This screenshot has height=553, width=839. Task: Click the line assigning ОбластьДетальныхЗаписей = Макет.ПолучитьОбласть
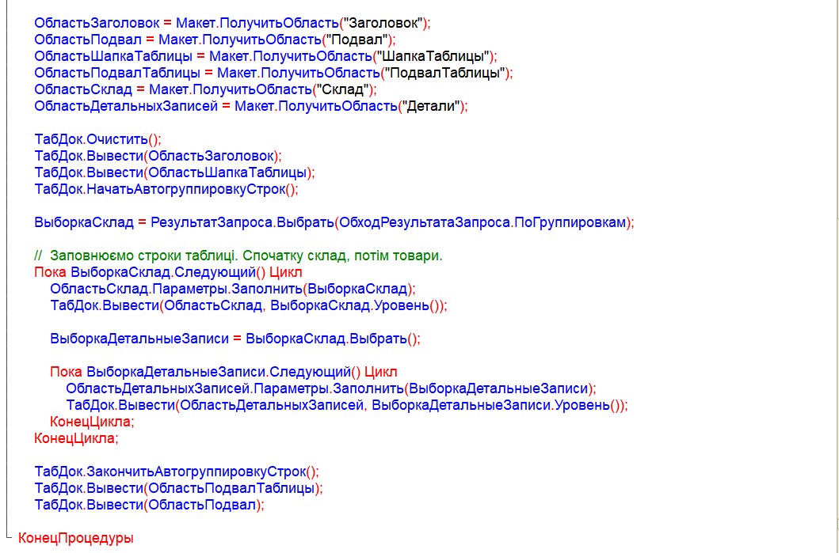point(251,106)
